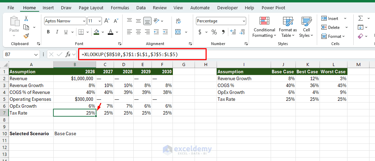Viewport: 375px width, 161px height.
Task: Open Font settings dialog launcher
Action: [120, 44]
